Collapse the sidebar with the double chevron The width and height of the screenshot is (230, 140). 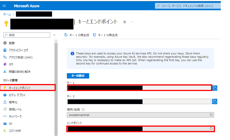click(x=54, y=35)
